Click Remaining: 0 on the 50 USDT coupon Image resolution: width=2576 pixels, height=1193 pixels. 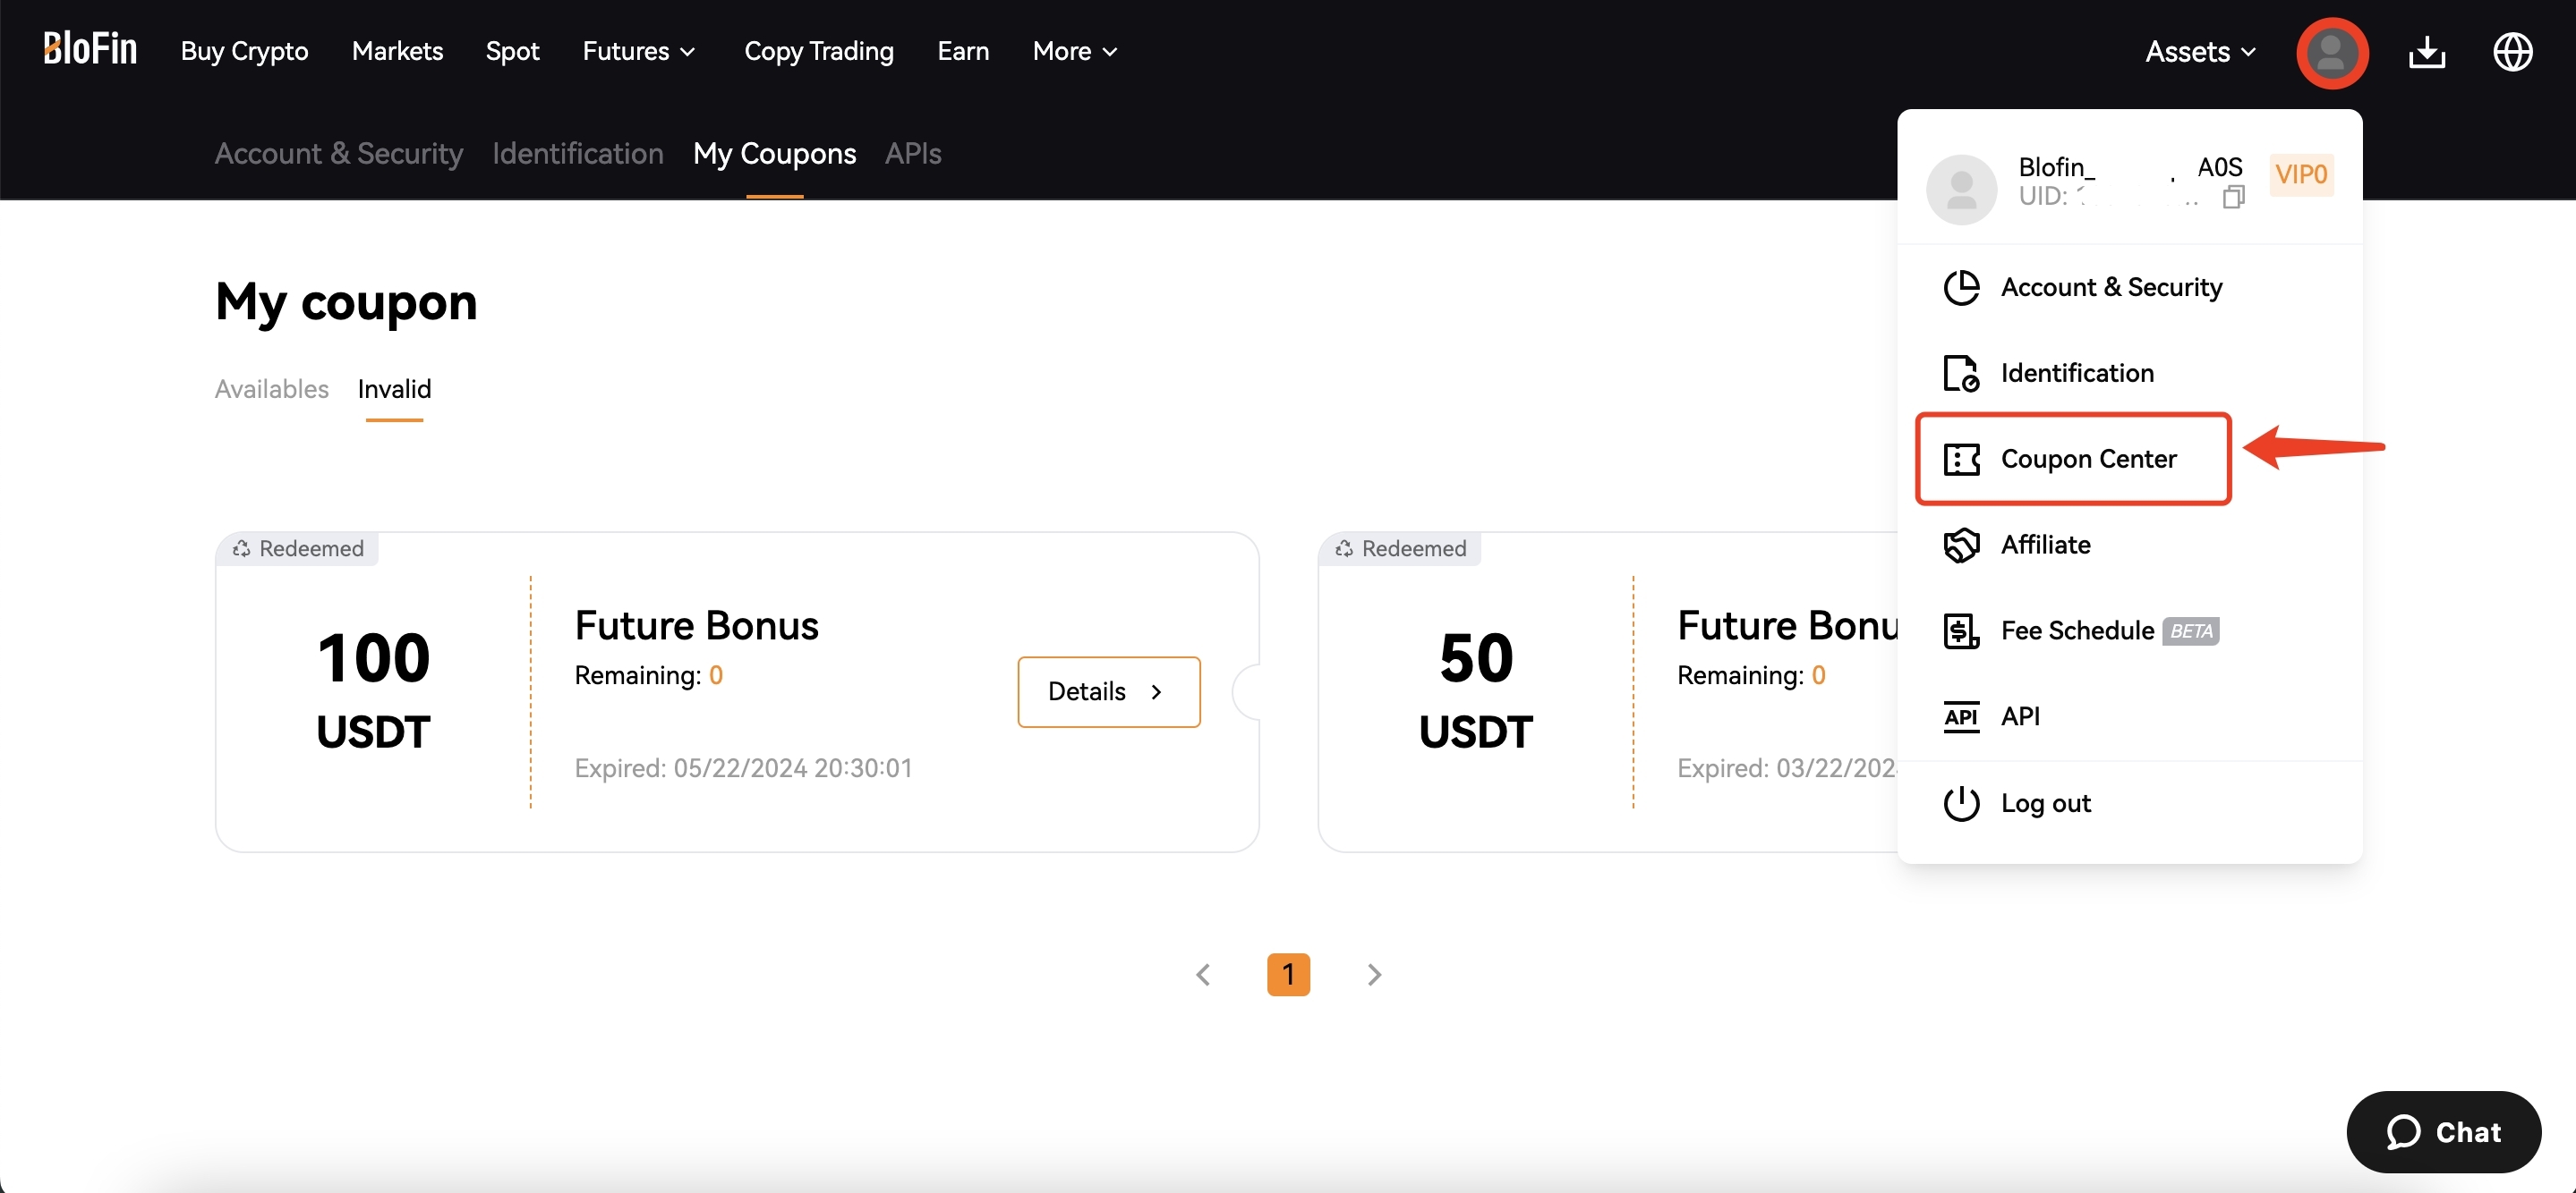click(1751, 675)
